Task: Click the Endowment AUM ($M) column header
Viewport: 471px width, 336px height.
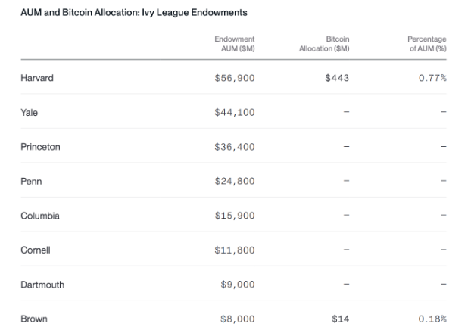Action: [x=235, y=44]
